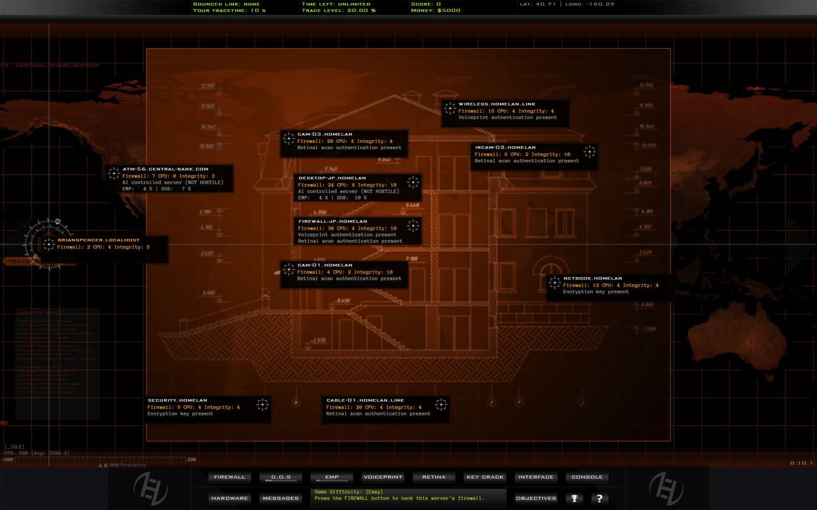
Task: Open the CONSOLE
Action: (x=587, y=477)
